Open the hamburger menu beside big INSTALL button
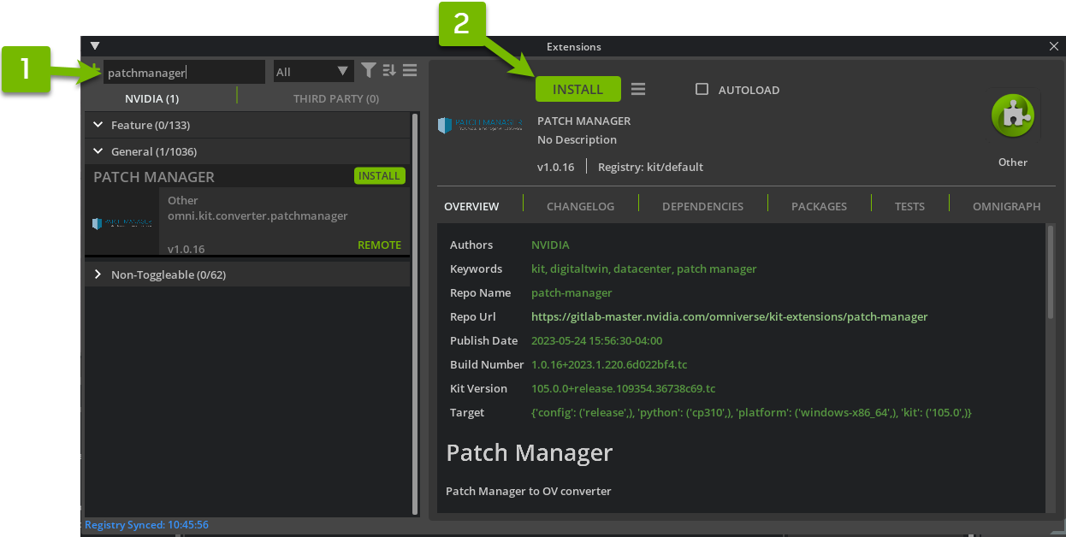The height and width of the screenshot is (537, 1066). coord(638,89)
